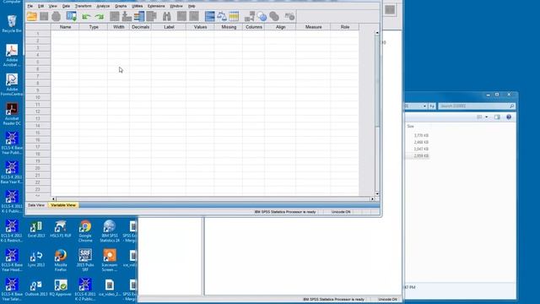Click the Print toolbar icon in SPSS
Image resolution: width=540 pixels, height=304 pixels.
coord(57,16)
